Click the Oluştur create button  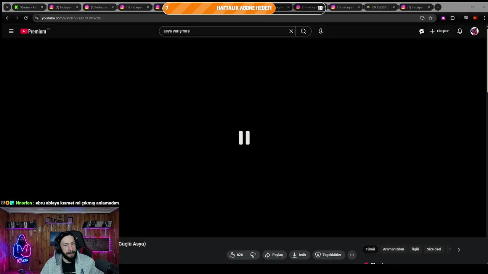(x=439, y=31)
